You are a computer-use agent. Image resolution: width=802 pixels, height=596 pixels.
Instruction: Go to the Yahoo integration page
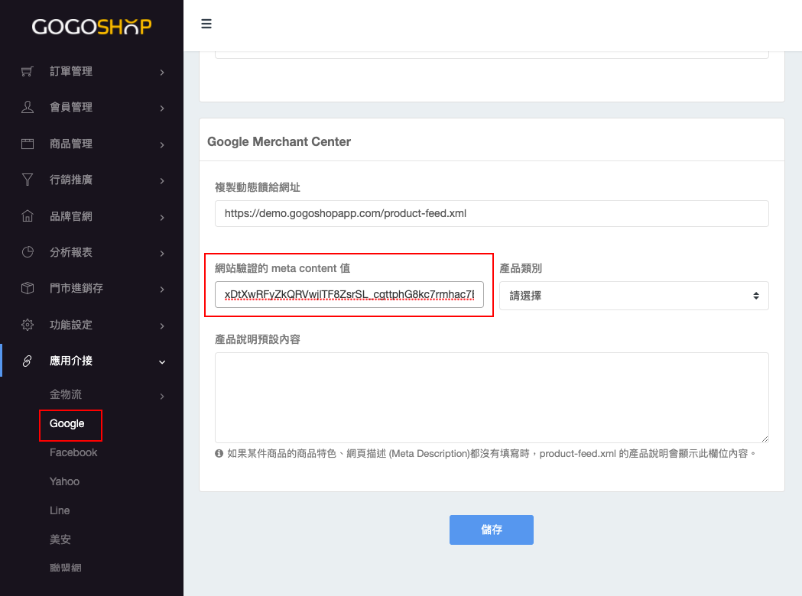64,481
